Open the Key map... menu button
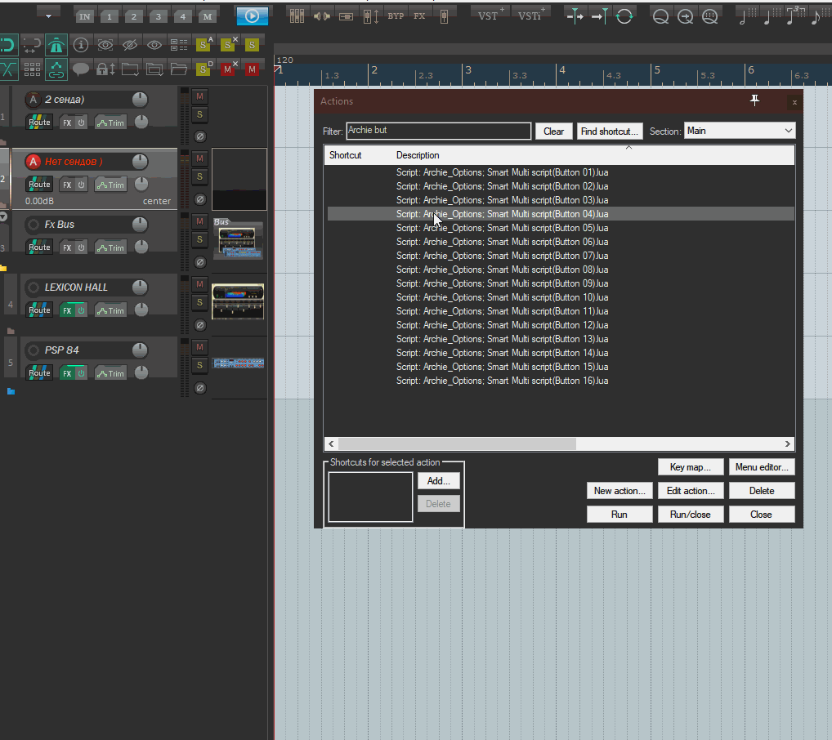The height and width of the screenshot is (740, 832). coord(691,467)
